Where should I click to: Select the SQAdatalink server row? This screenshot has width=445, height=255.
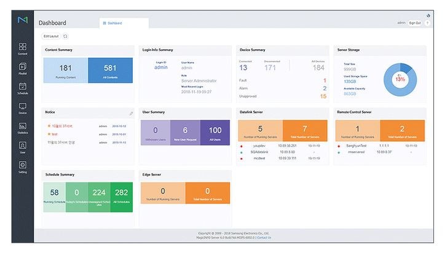point(282,152)
